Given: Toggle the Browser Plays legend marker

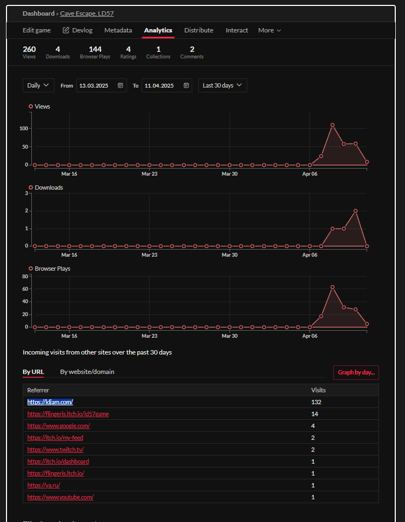Looking at the screenshot, I should pos(31,269).
